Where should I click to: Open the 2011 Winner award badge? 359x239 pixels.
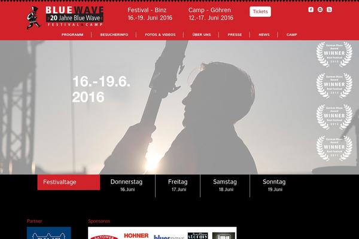tap(334, 148)
